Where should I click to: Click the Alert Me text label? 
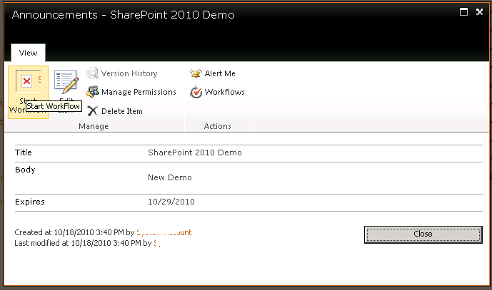[220, 73]
